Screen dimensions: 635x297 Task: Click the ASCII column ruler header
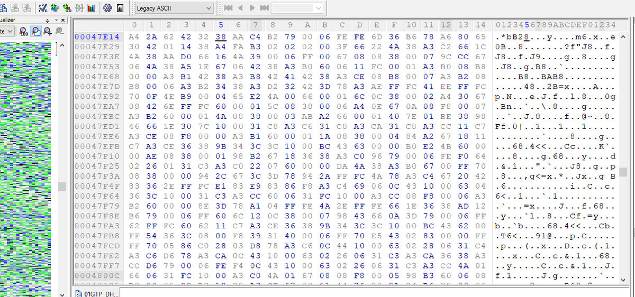tap(555, 25)
